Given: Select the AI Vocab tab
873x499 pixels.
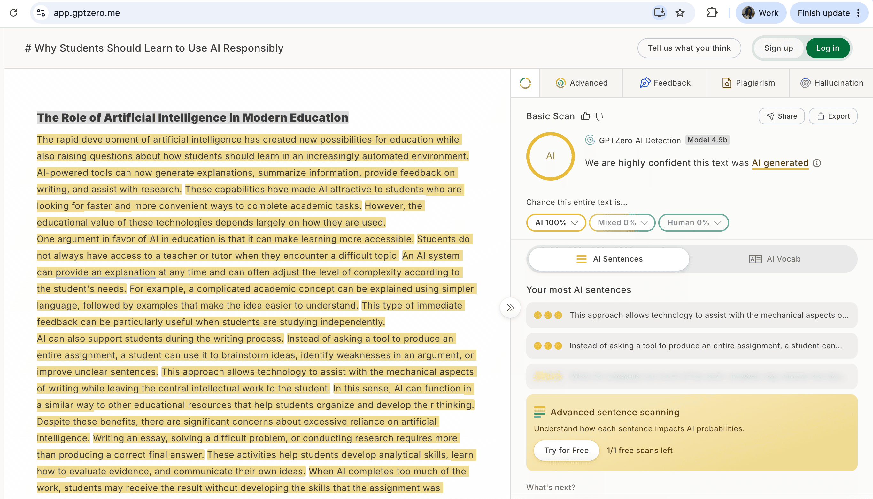Looking at the screenshot, I should (x=775, y=259).
